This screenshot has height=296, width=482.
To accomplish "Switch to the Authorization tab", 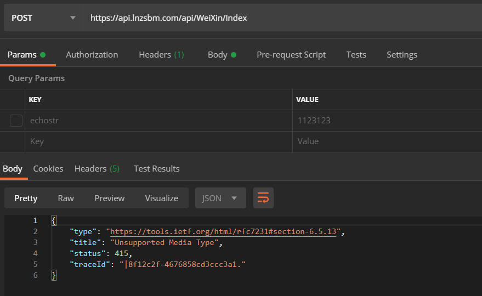I will coord(92,55).
